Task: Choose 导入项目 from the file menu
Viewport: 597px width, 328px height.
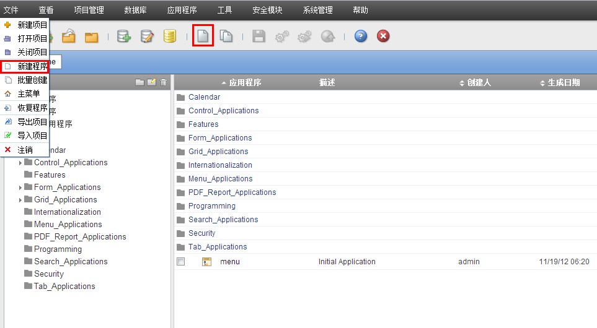Action: (24, 136)
